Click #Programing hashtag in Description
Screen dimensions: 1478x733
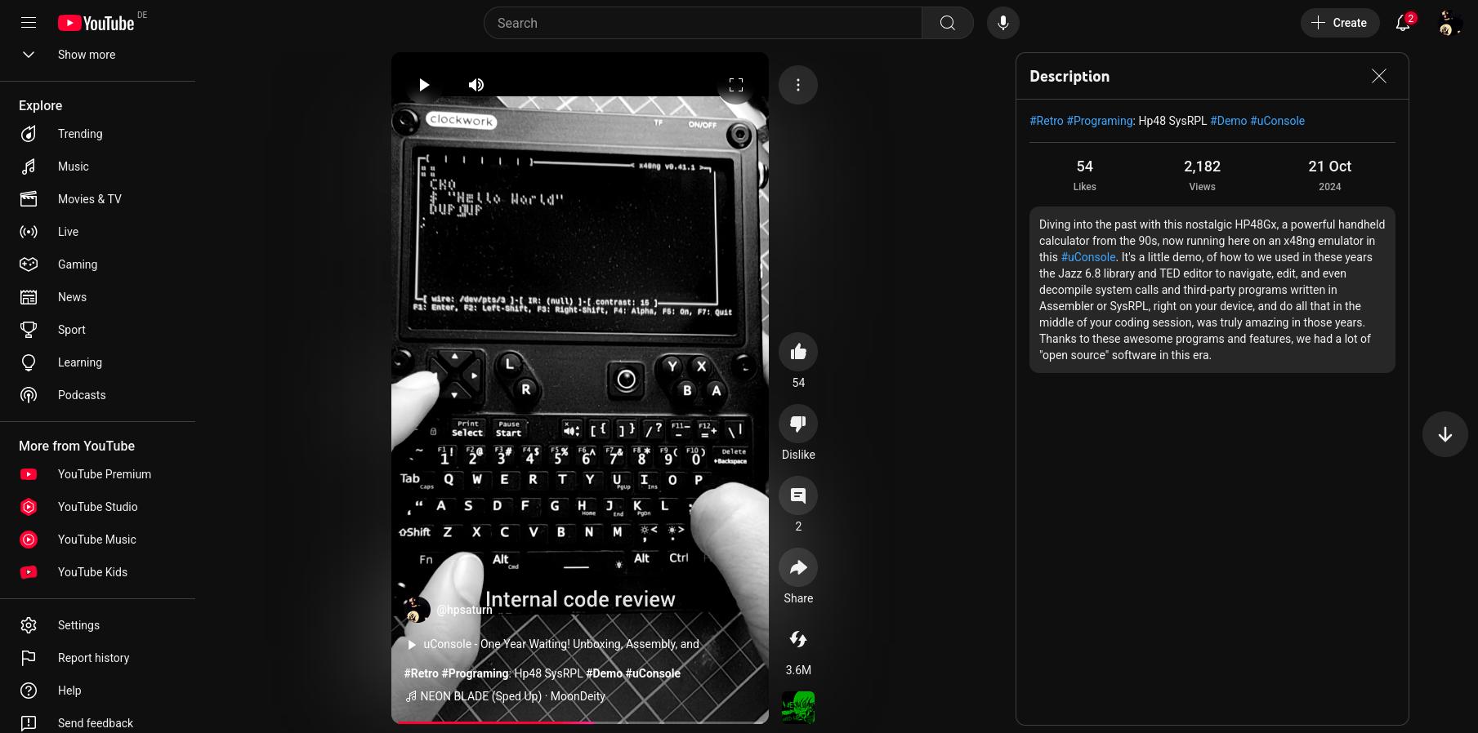click(x=1100, y=121)
